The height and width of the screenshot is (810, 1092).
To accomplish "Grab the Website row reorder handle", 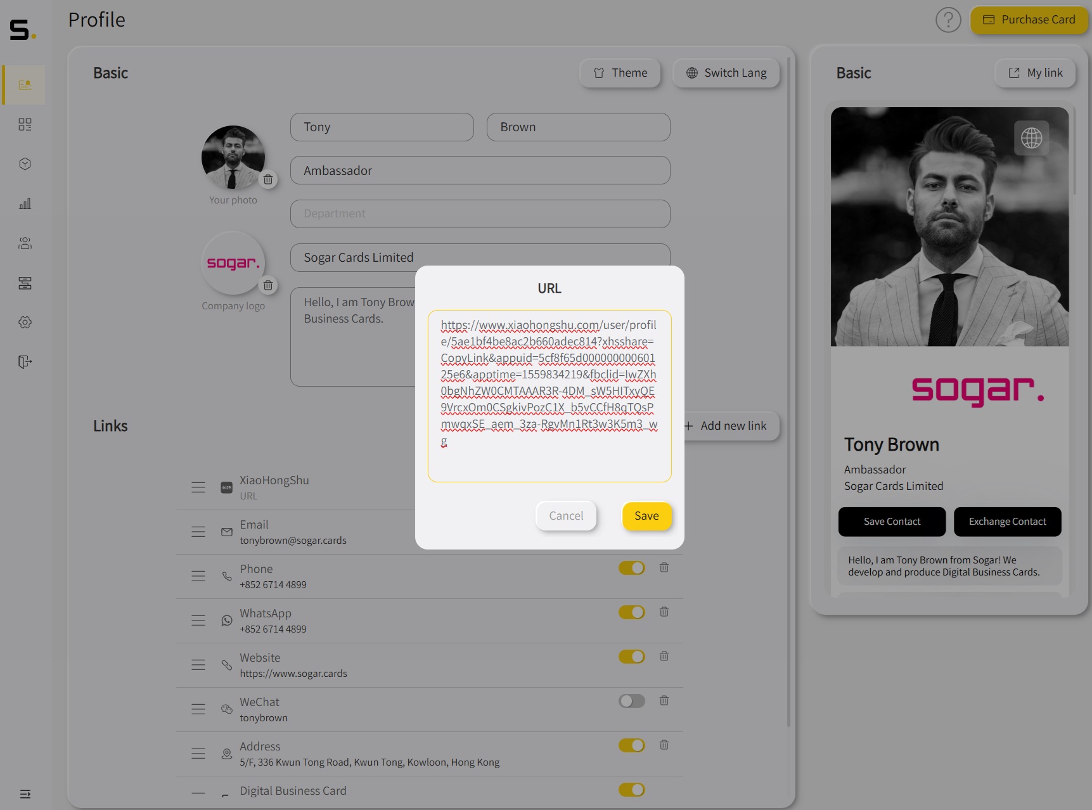I will pos(198,665).
